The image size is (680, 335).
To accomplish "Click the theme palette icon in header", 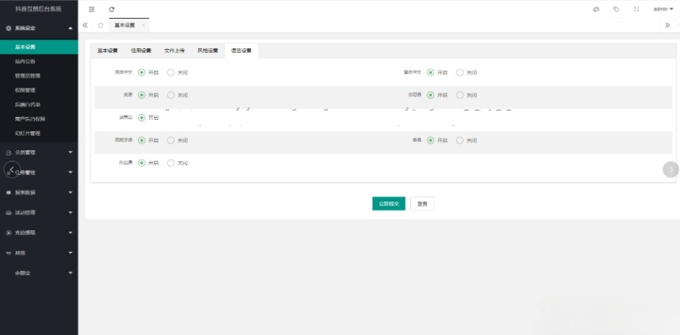I will pos(596,9).
